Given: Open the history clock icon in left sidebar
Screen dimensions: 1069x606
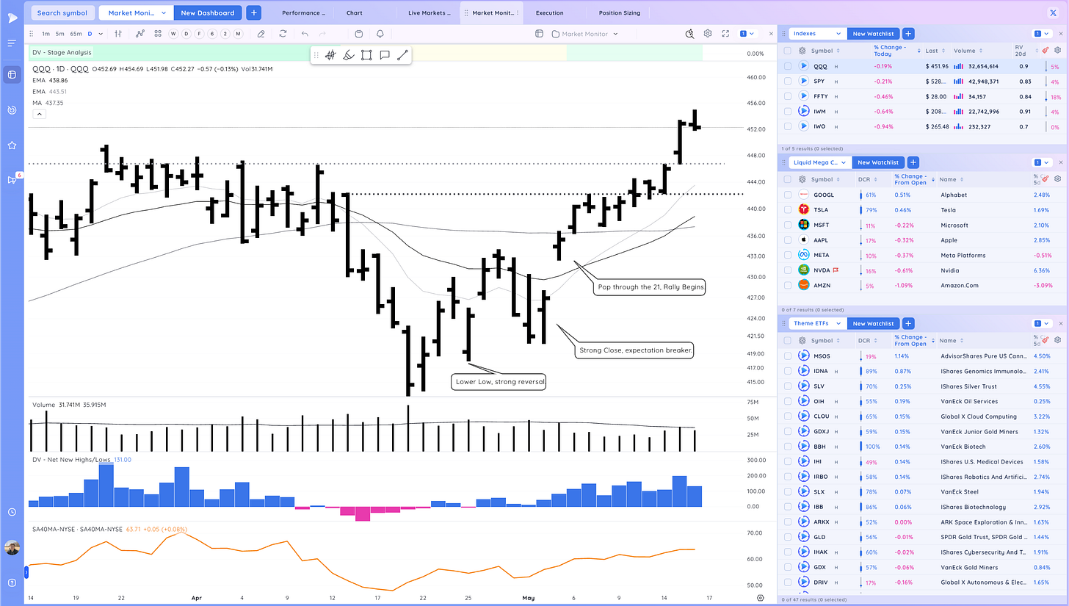Looking at the screenshot, I should pyautogui.click(x=12, y=512).
